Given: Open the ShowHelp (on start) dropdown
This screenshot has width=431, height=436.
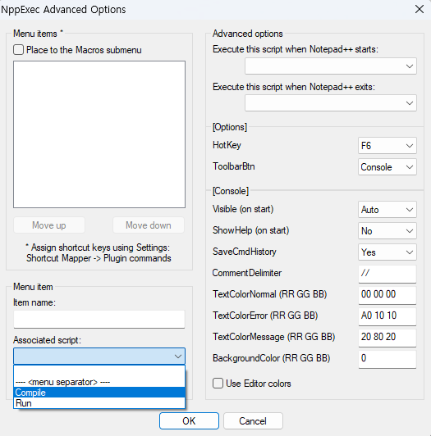Looking at the screenshot, I should 387,231.
